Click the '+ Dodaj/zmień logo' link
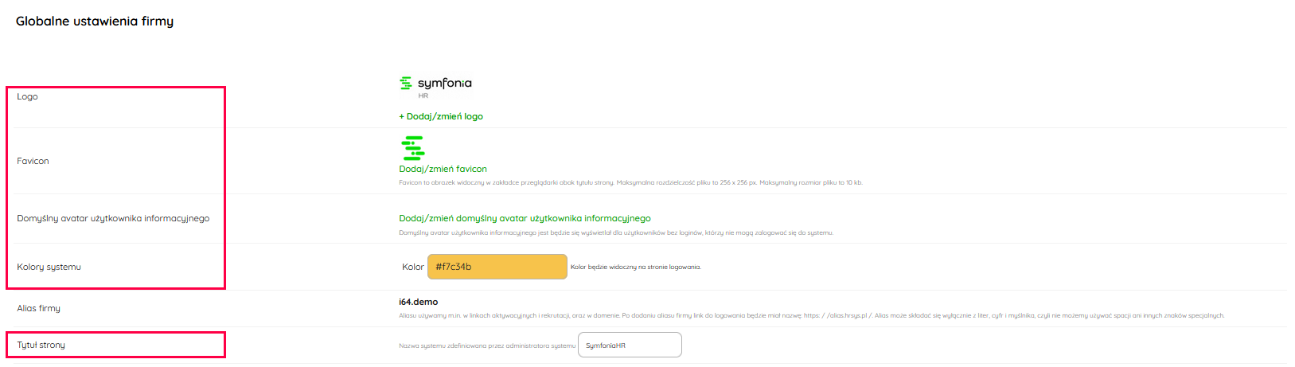Viewport: 1295px width, 367px height. coord(441,116)
